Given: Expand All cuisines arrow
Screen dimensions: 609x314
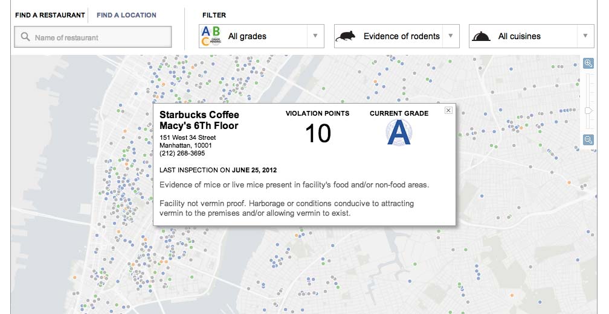Looking at the screenshot, I should (x=585, y=36).
